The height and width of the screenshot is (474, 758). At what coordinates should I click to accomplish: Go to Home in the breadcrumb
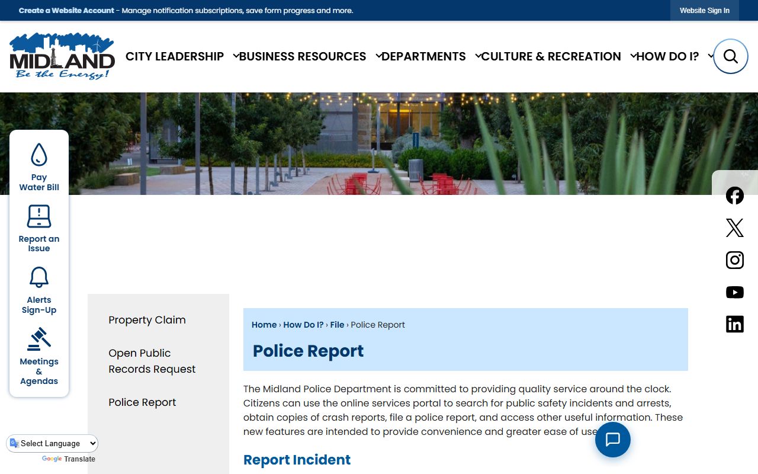tap(264, 325)
